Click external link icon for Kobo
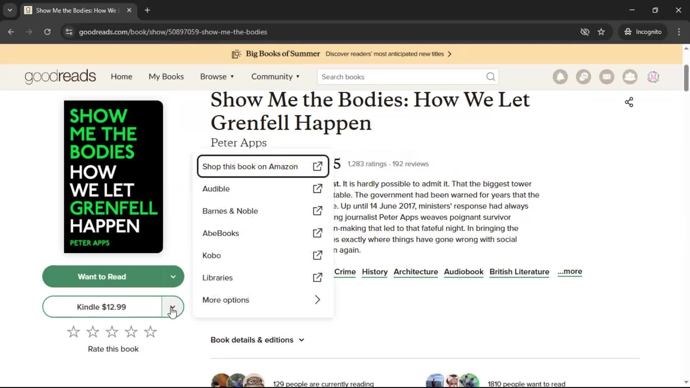Screen dimensions: 690x388 click(317, 255)
